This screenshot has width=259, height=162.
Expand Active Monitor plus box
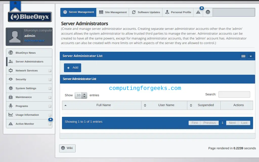(50, 124)
